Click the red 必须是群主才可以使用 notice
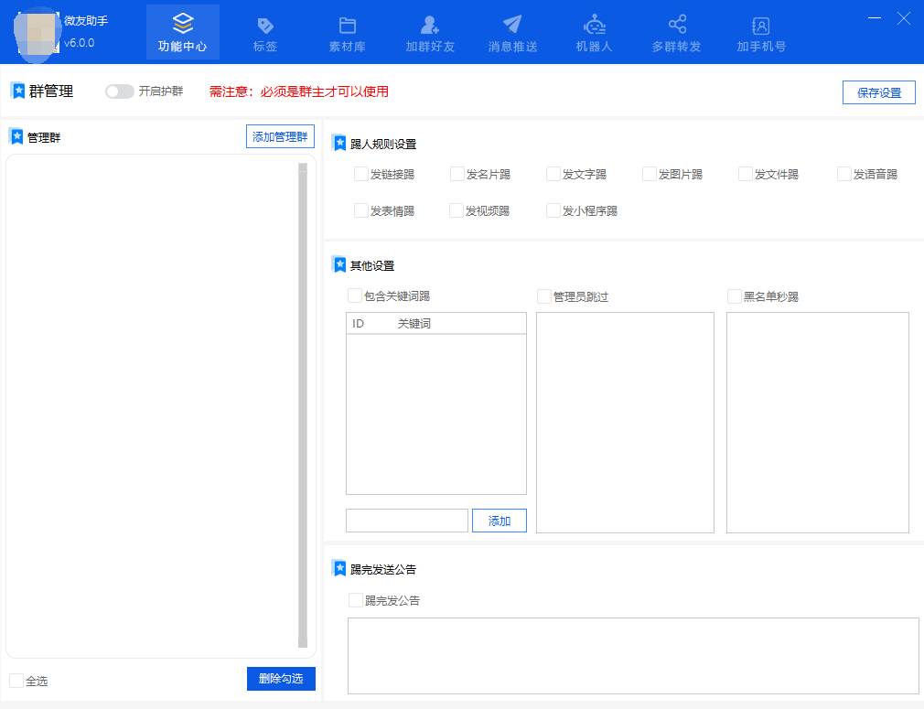 324,91
